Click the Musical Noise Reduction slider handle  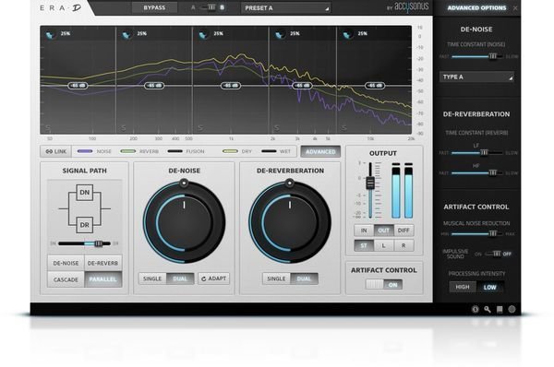pyautogui.click(x=493, y=233)
